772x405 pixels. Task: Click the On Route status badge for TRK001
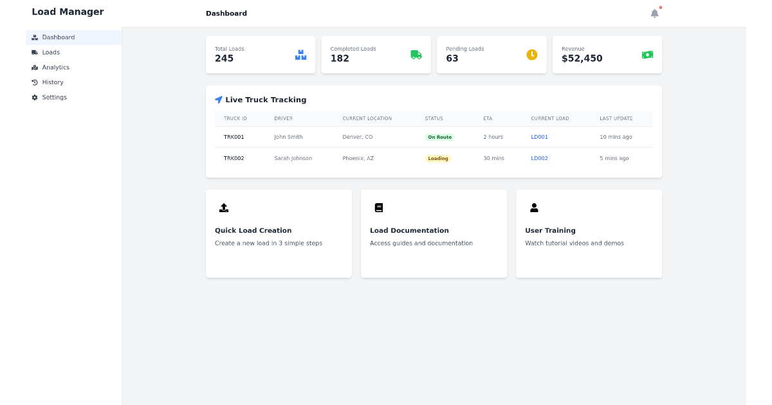click(x=441, y=136)
